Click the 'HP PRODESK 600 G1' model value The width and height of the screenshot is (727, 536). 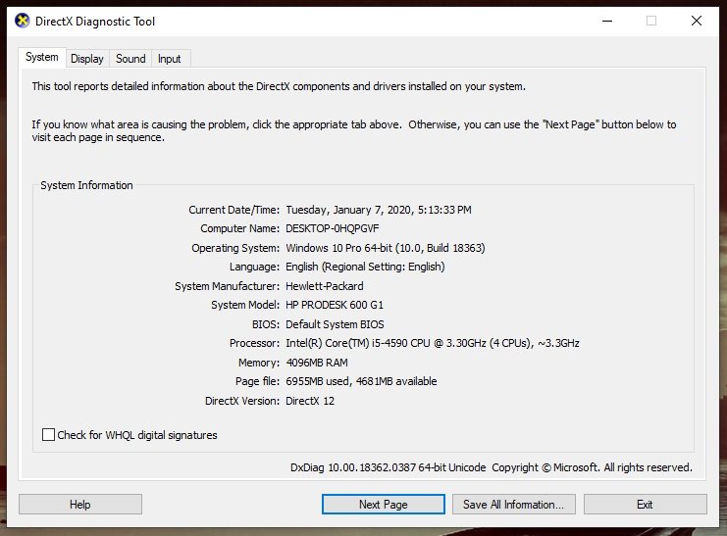point(335,305)
